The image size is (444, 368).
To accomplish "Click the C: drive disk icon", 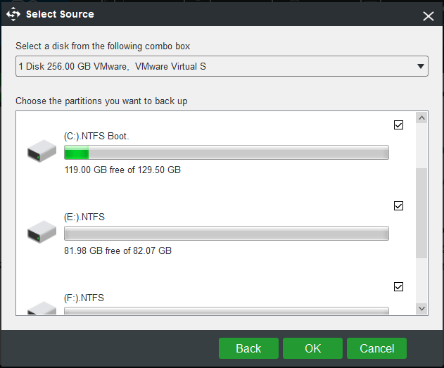I will coord(42,151).
